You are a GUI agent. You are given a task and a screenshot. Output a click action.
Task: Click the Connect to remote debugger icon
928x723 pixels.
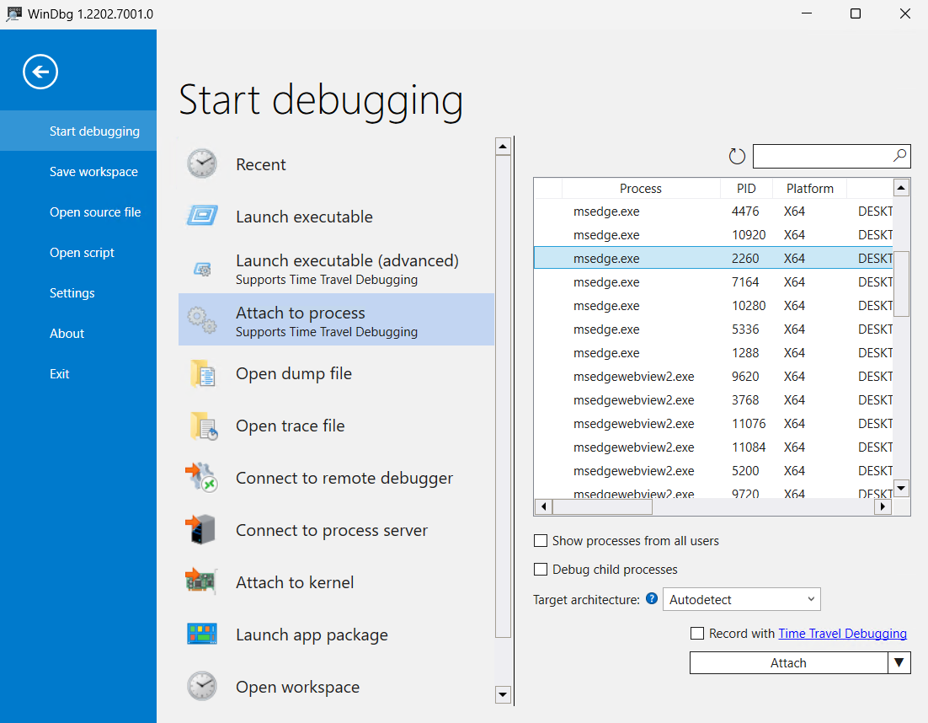click(202, 478)
